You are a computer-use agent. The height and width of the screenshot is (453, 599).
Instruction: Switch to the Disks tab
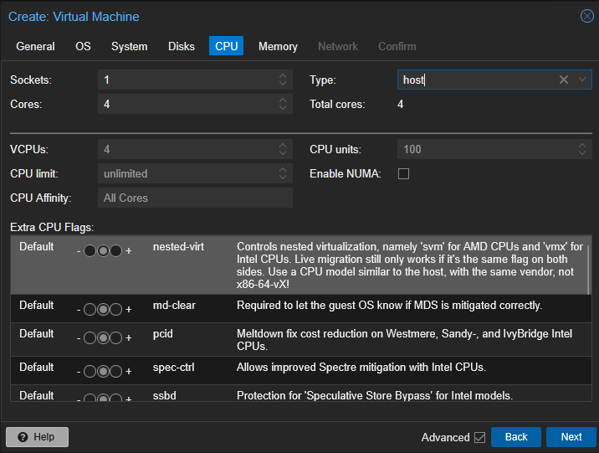click(x=181, y=46)
